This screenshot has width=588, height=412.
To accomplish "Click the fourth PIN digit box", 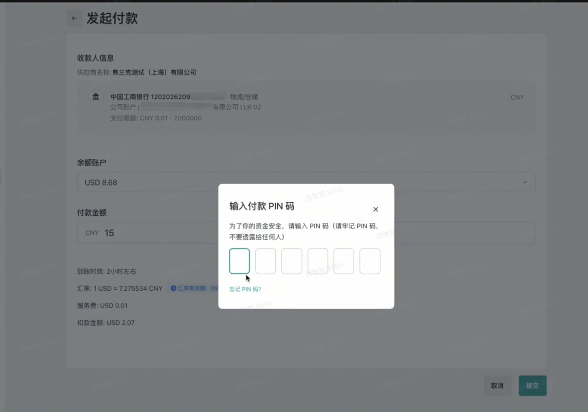I will click(318, 261).
